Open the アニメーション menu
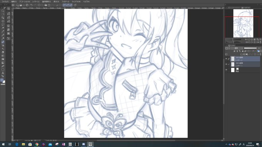This screenshot has height=147, width=262. (x=25, y=2)
